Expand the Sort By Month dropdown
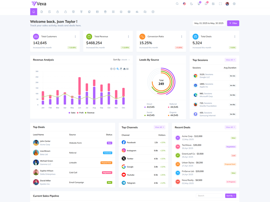The width and height of the screenshot is (270, 202). pyautogui.click(x=122, y=60)
